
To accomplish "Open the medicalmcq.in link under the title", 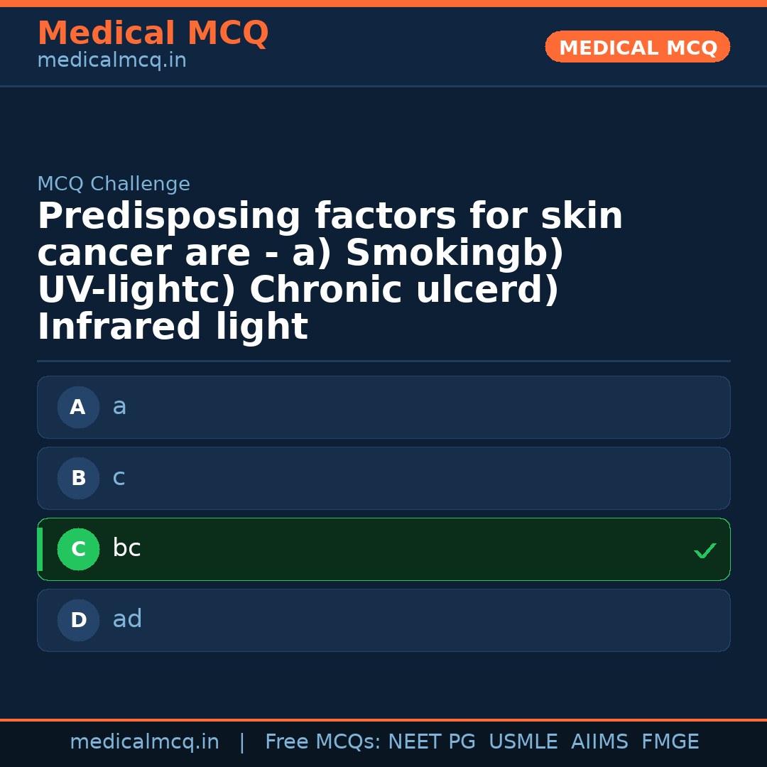I will 111,61.
